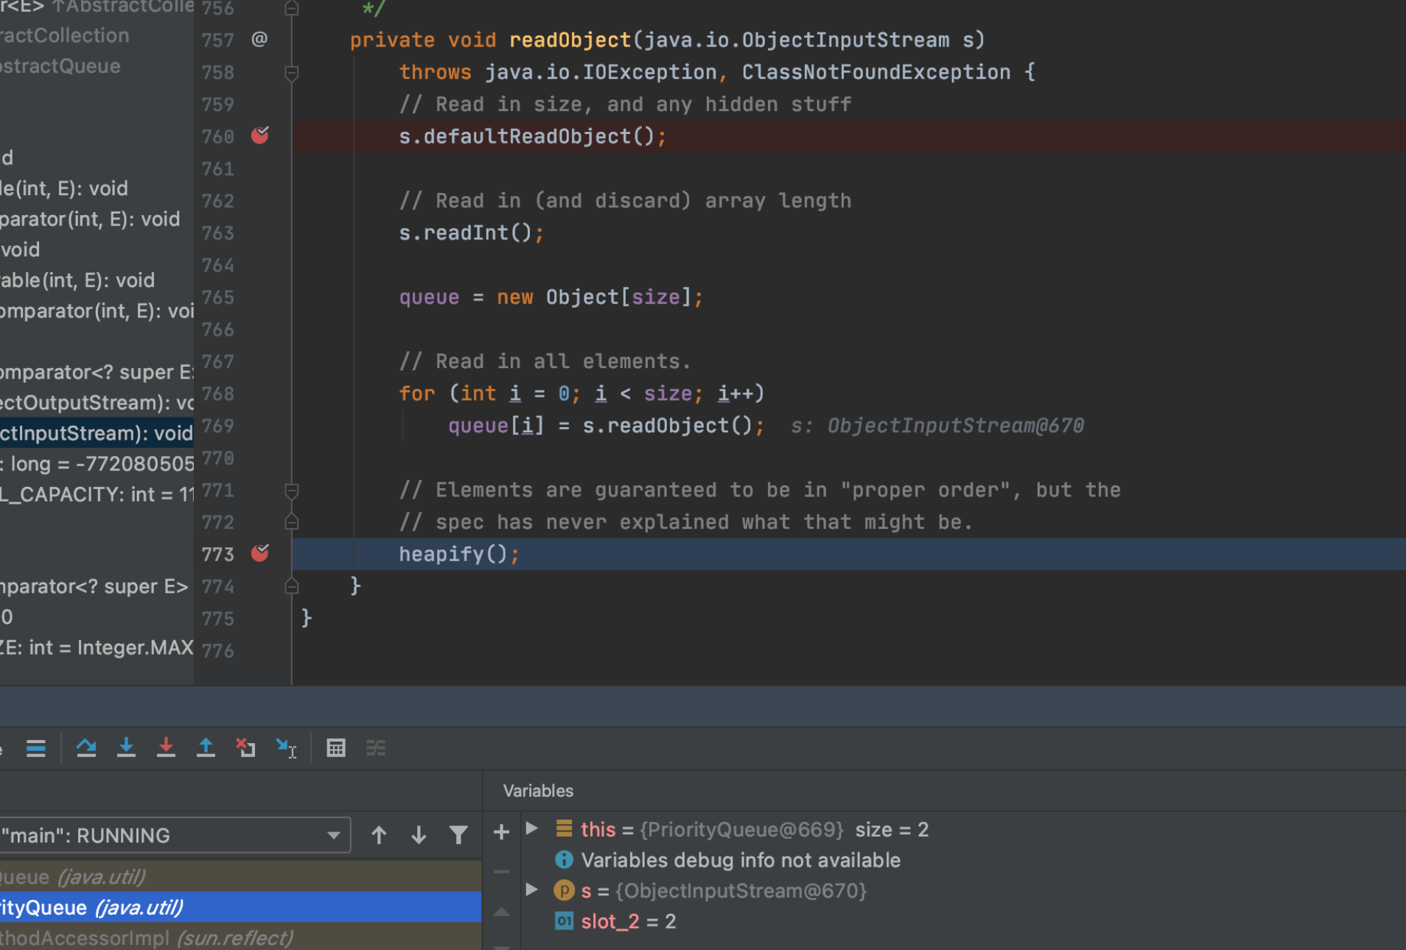Toggle breakpoint on line 760

[x=260, y=136]
